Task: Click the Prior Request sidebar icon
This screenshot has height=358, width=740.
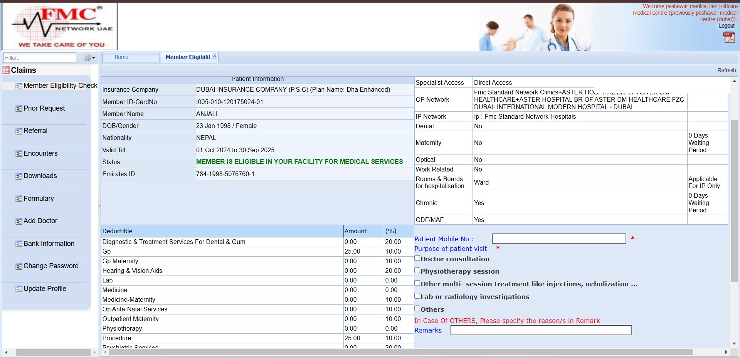Action: click(x=18, y=109)
